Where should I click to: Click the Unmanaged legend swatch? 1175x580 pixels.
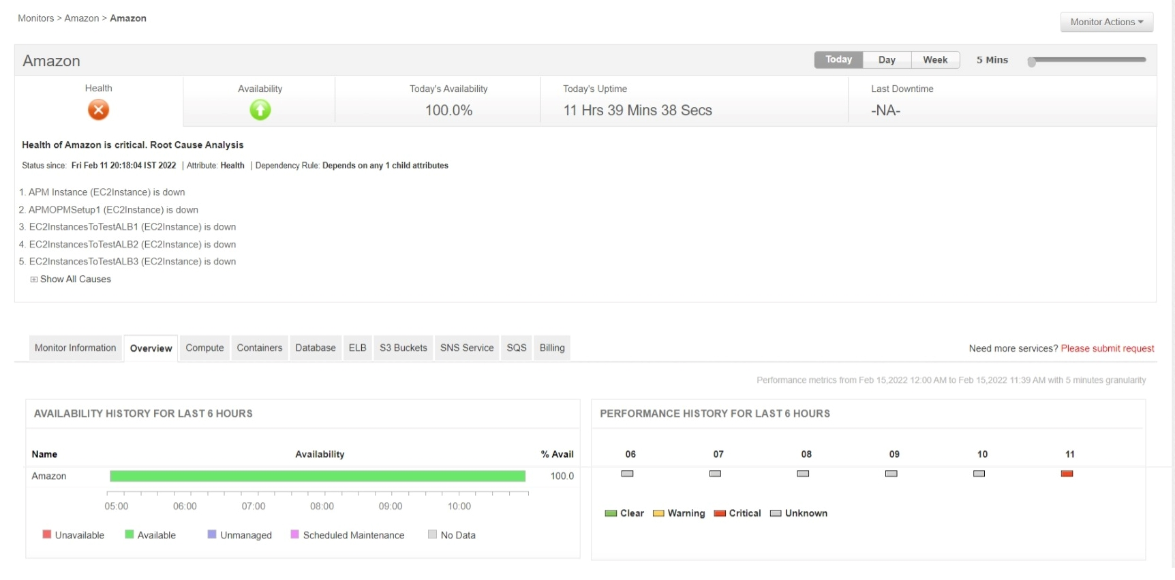click(212, 534)
